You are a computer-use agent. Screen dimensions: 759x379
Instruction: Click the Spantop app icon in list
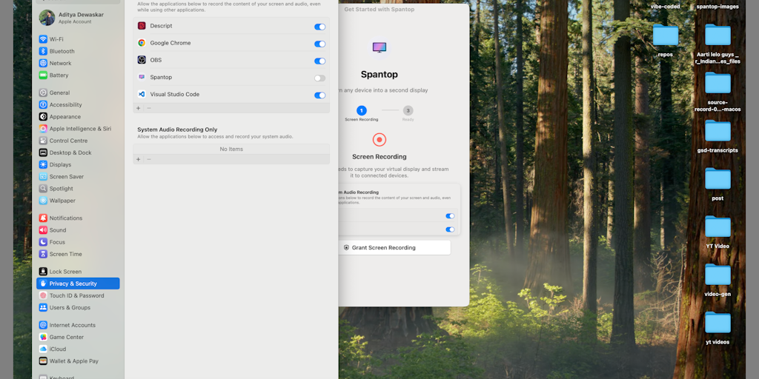[x=142, y=77]
